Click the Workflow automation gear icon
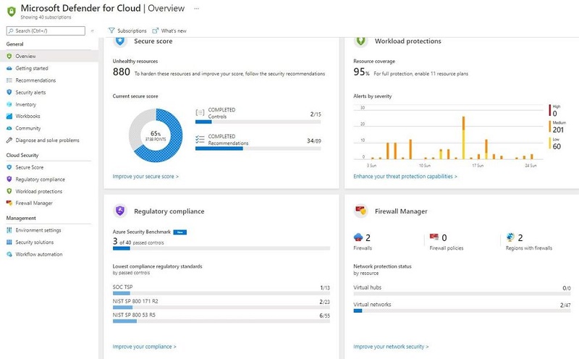The image size is (579, 359). 9,255
